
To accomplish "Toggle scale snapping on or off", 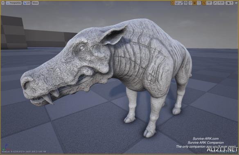I will click(215, 3).
